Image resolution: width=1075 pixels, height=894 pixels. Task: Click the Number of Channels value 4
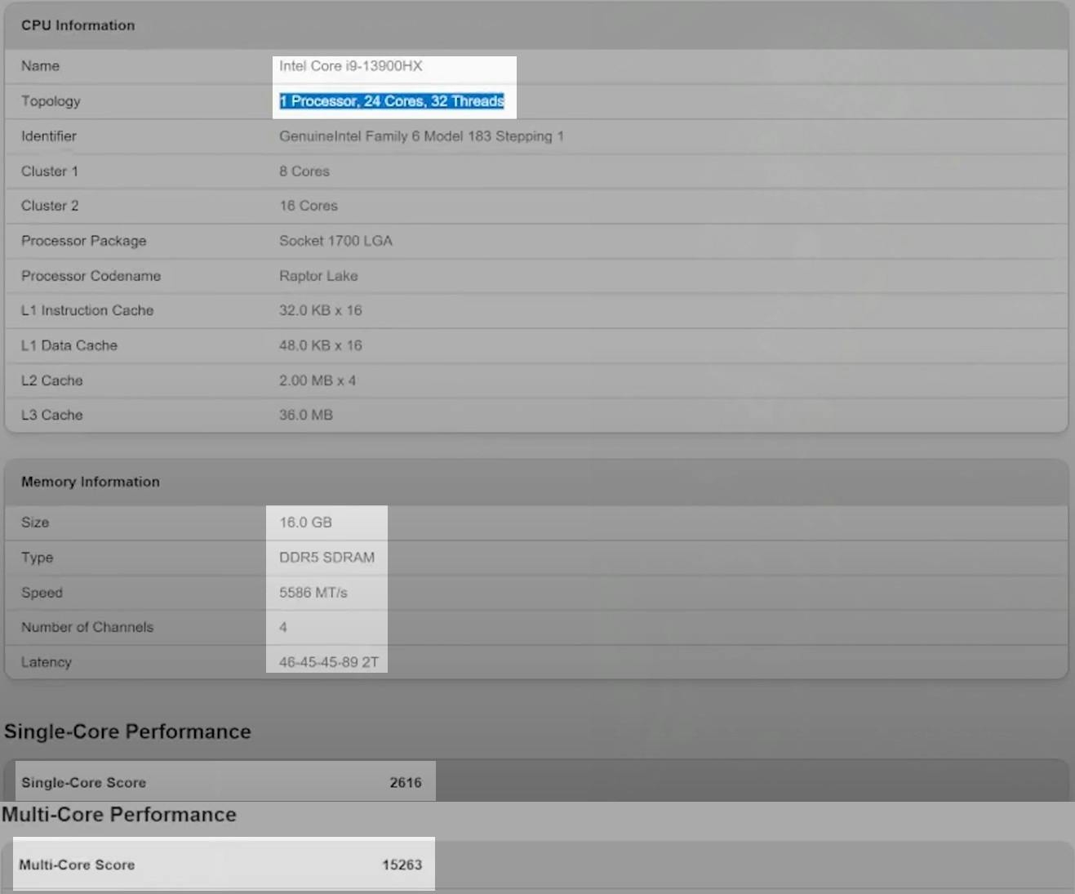click(x=283, y=627)
